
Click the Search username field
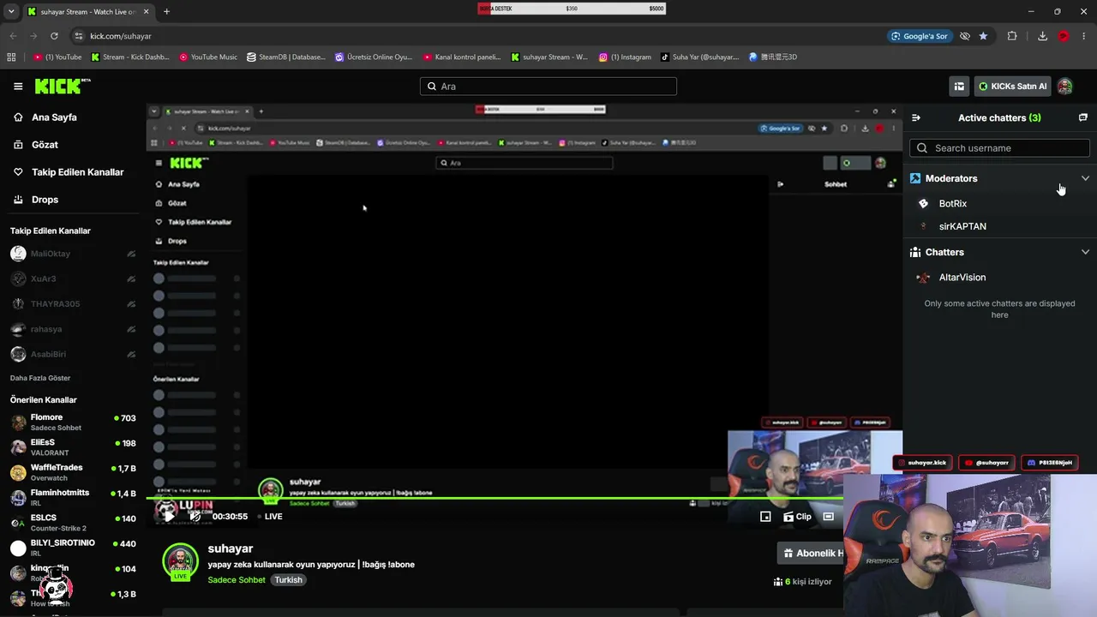[999, 148]
